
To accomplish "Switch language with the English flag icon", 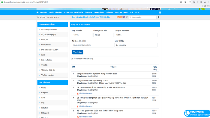I will pos(124,17).
